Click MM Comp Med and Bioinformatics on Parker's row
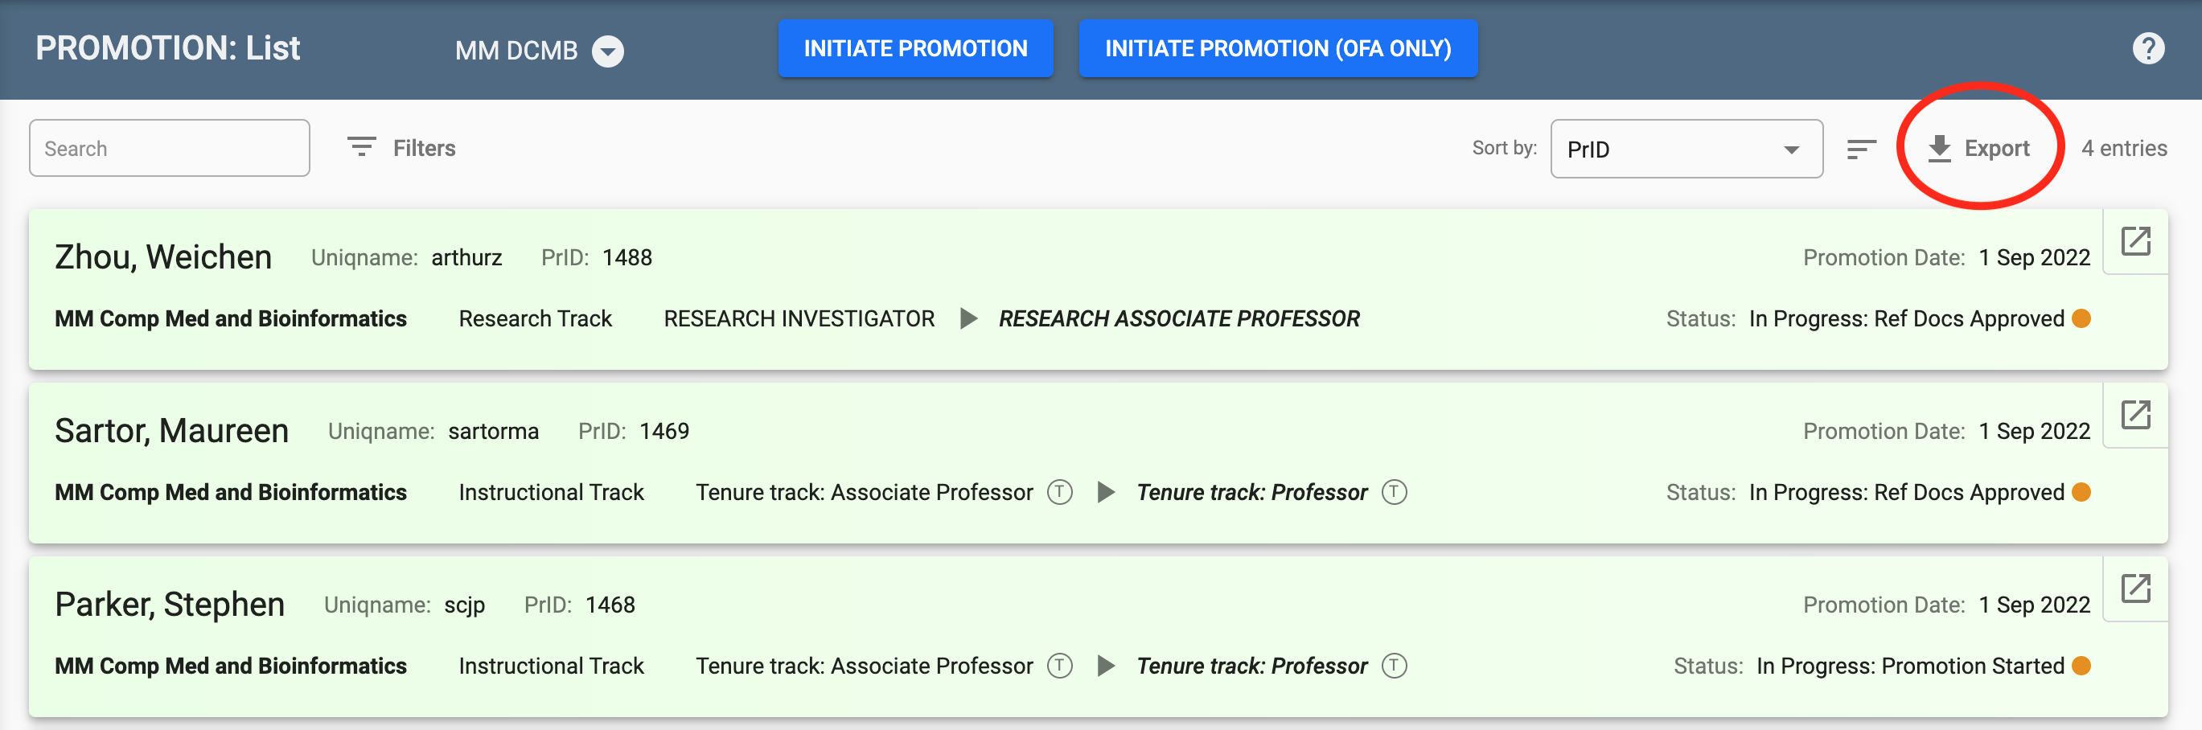 point(231,666)
